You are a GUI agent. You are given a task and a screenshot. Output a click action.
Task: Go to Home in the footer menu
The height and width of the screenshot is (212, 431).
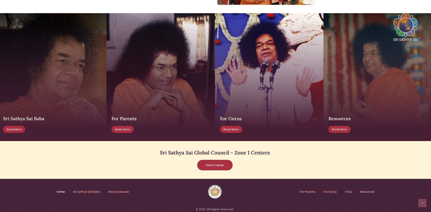point(61,192)
